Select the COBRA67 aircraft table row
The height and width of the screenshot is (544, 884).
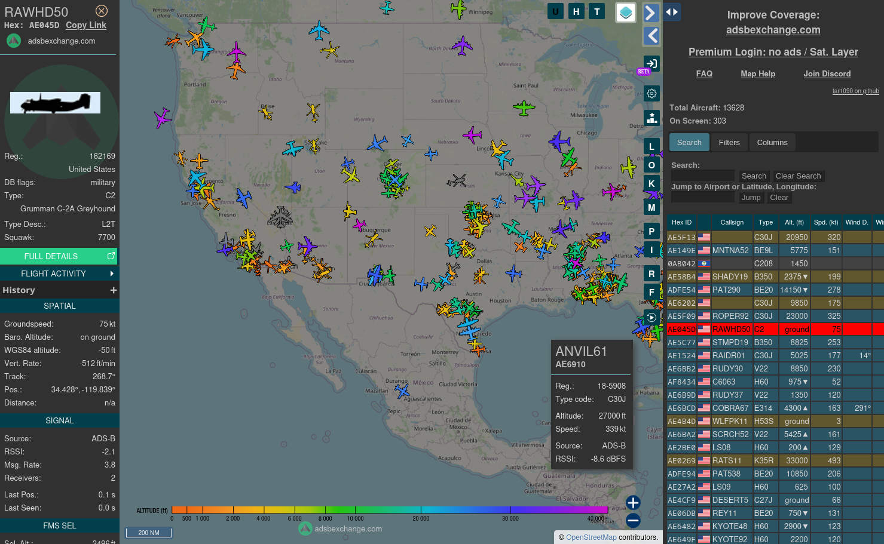pyautogui.click(x=775, y=408)
